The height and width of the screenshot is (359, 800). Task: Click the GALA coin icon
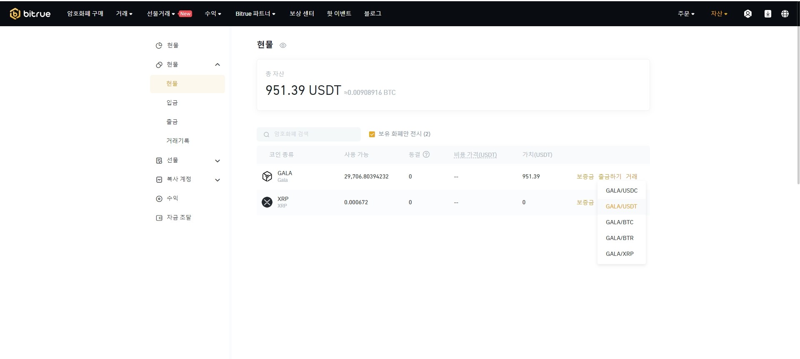pos(267,176)
